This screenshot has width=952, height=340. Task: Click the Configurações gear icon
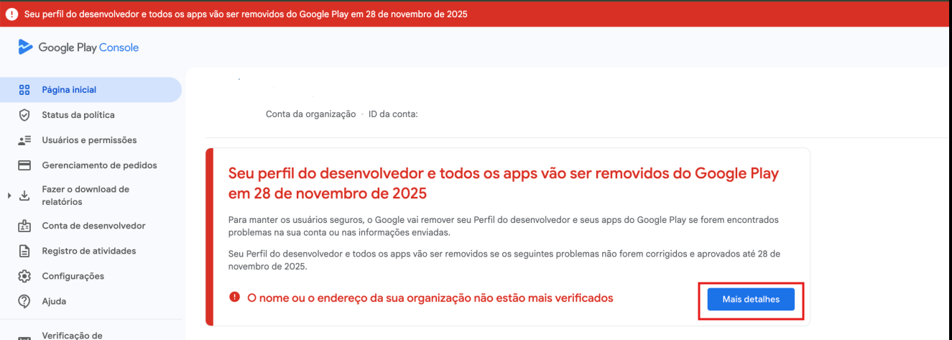pos(24,276)
